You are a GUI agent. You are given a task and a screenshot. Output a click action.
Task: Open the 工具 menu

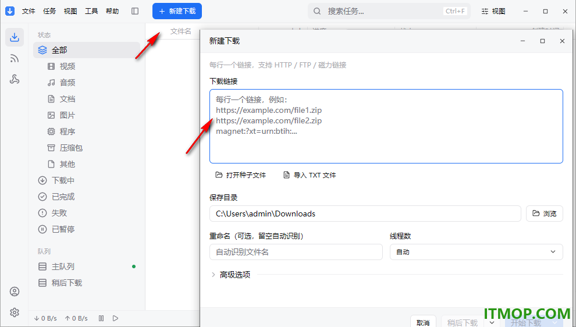(91, 12)
